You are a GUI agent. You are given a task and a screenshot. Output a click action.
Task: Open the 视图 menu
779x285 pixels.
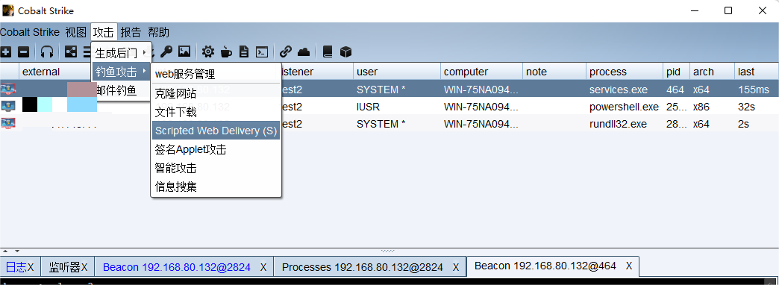[x=75, y=33]
